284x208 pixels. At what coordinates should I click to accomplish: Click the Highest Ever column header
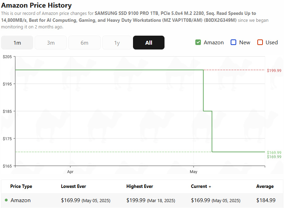click(x=140, y=187)
